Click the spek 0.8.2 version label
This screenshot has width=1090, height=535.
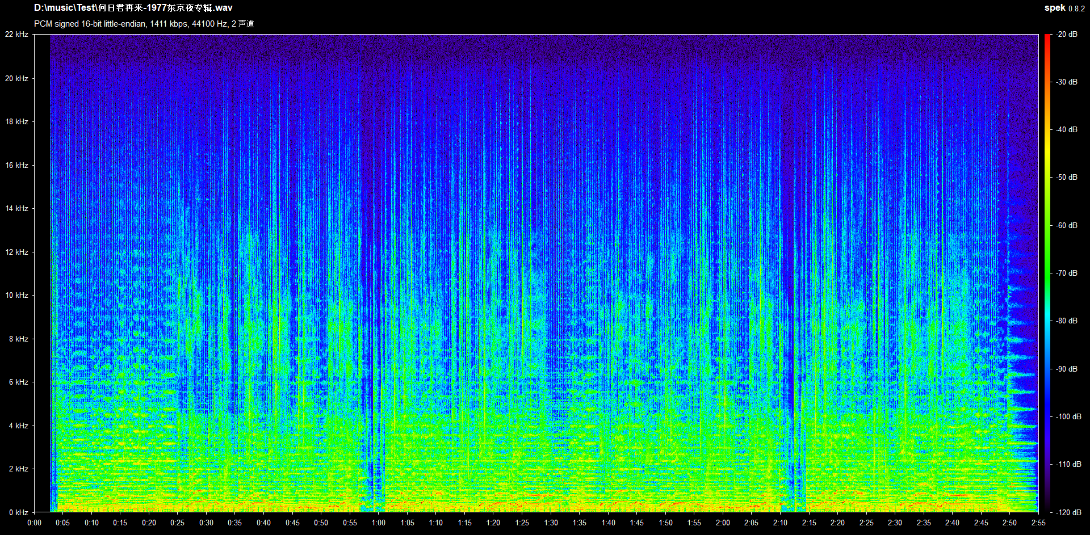tap(1064, 8)
